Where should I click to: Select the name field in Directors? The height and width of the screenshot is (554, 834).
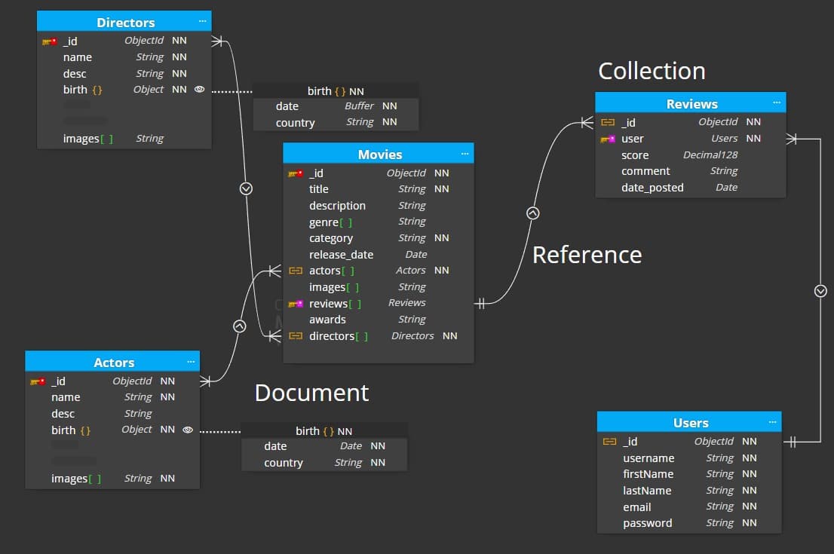point(124,57)
